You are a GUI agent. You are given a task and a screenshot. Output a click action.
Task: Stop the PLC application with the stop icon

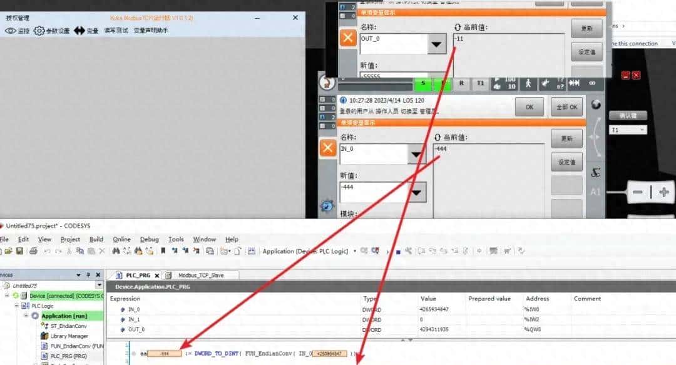399,250
